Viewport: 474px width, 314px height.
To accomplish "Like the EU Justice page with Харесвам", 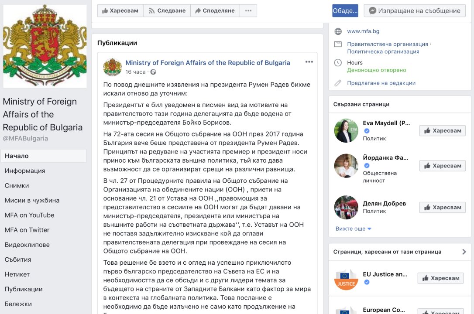I will [x=440, y=278].
